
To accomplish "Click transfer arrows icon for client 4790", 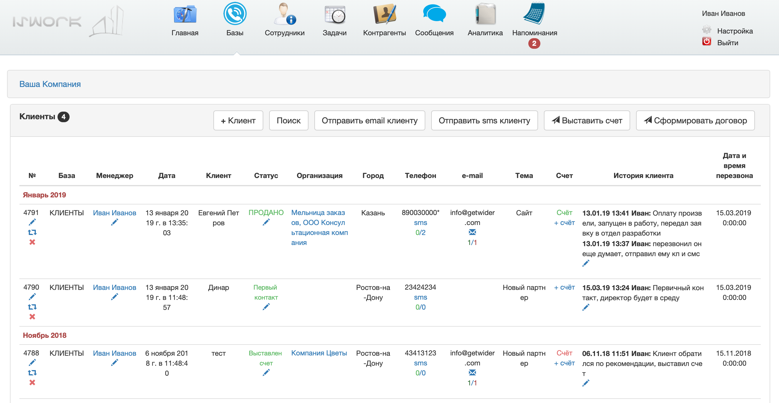I will pos(32,307).
